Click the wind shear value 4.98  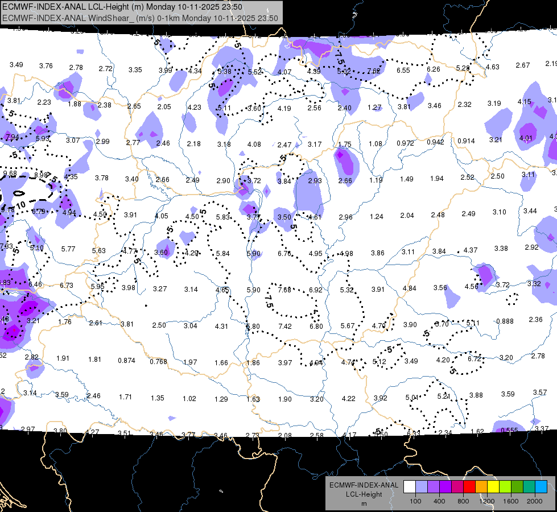point(346,253)
